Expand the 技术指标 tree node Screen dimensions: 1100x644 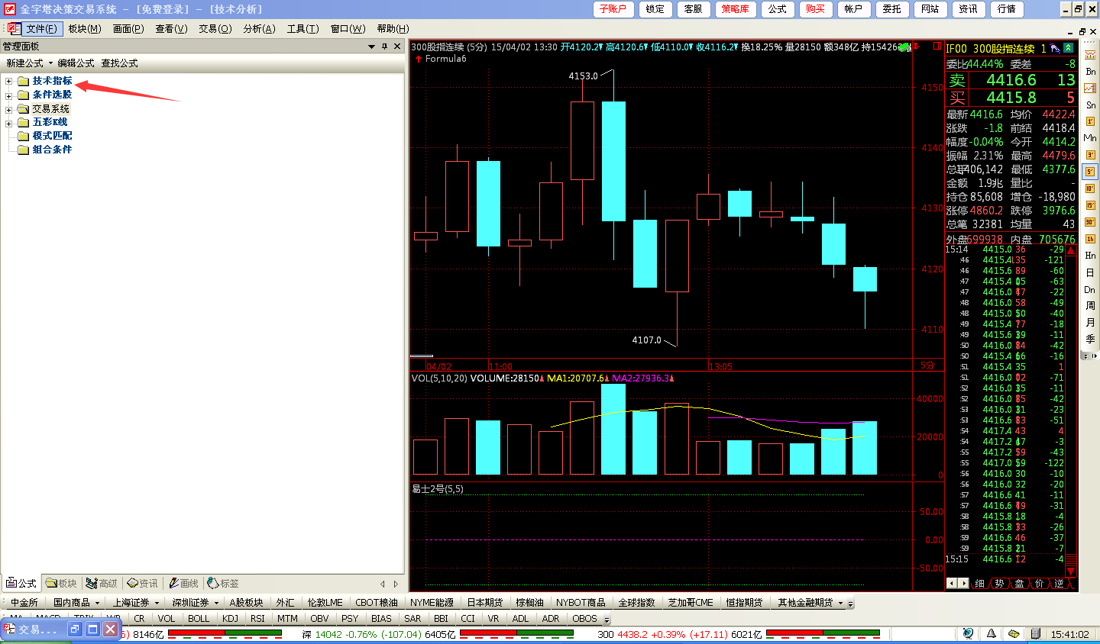coord(9,81)
